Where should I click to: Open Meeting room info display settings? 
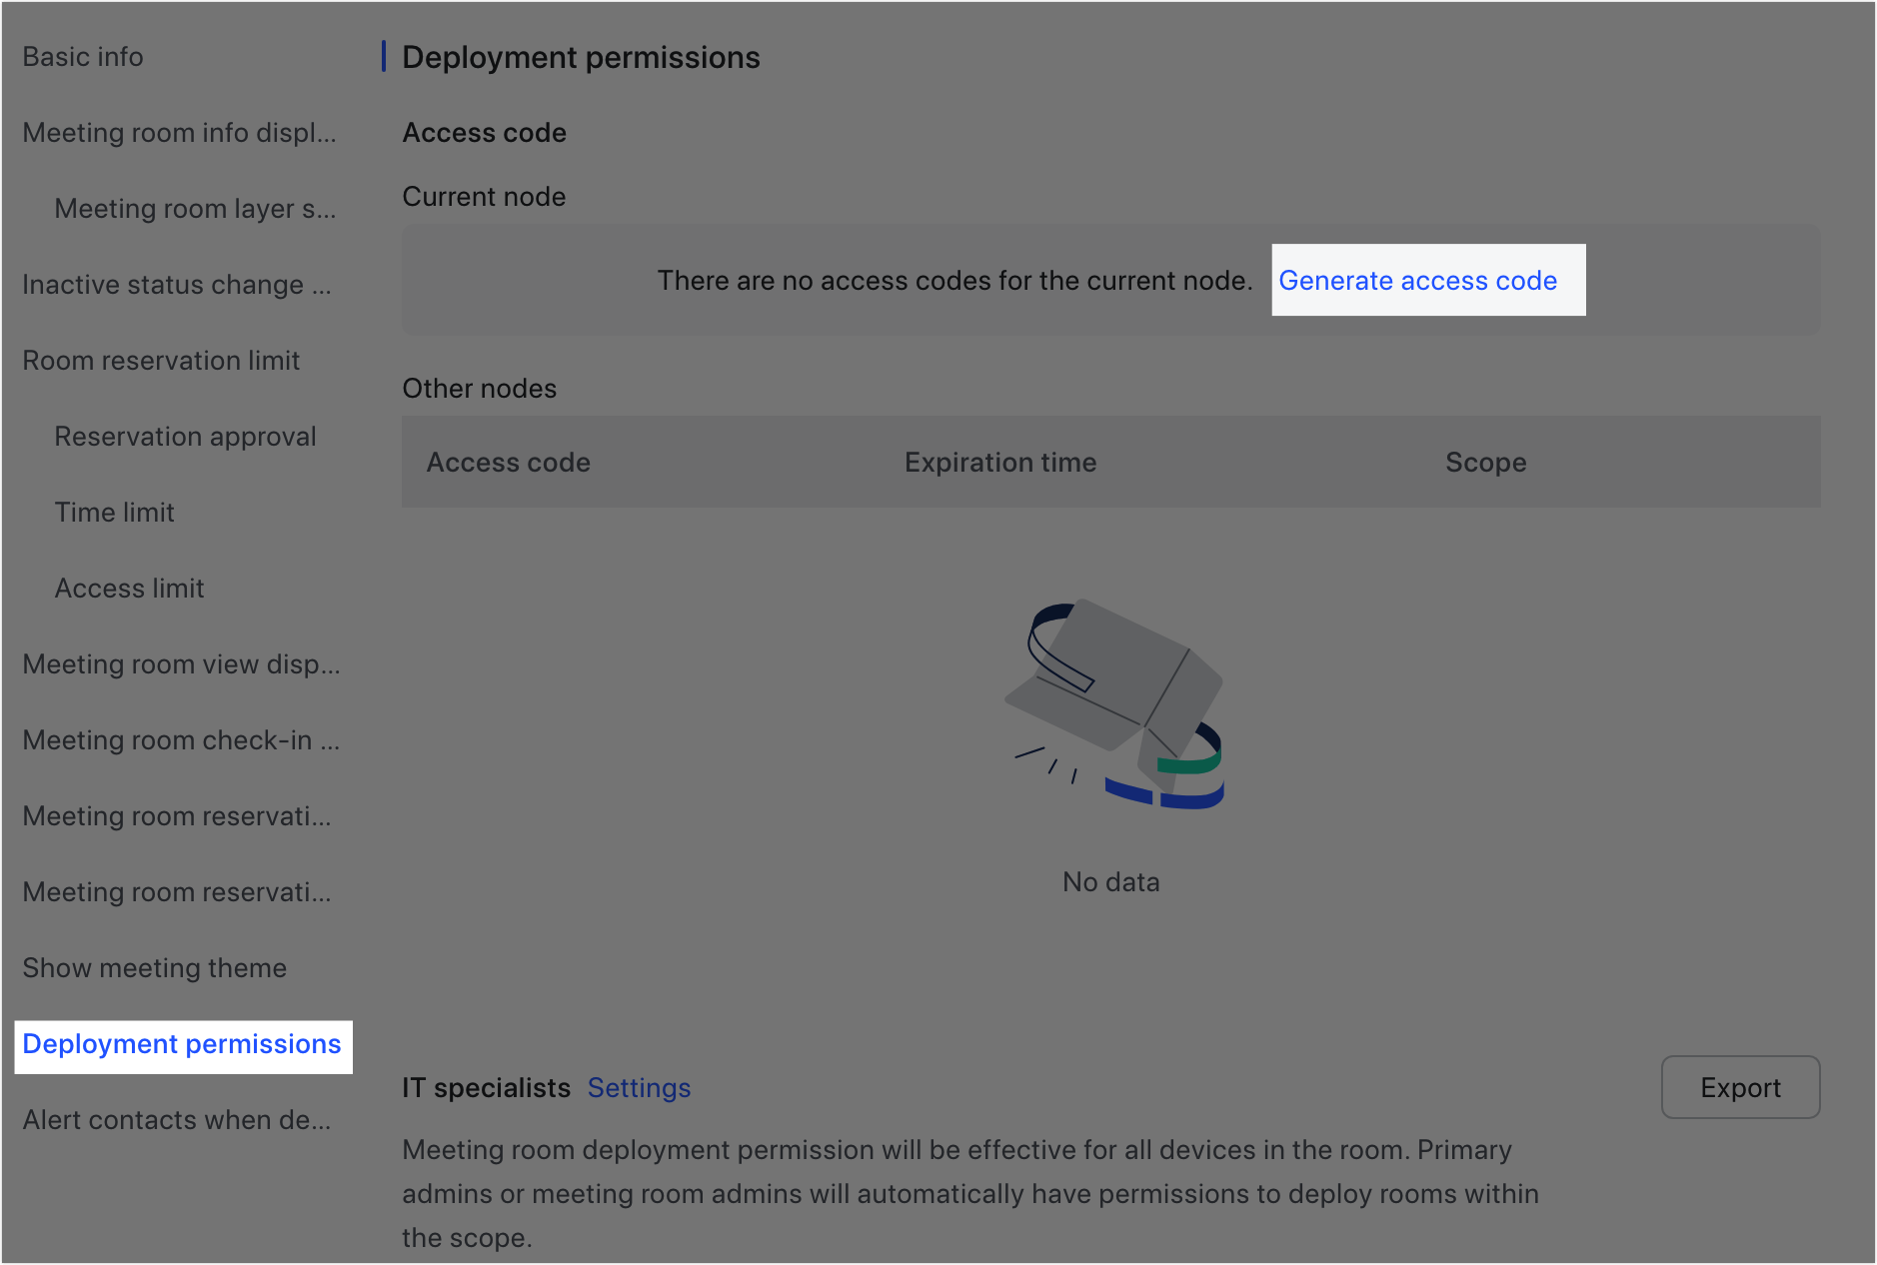(x=180, y=133)
